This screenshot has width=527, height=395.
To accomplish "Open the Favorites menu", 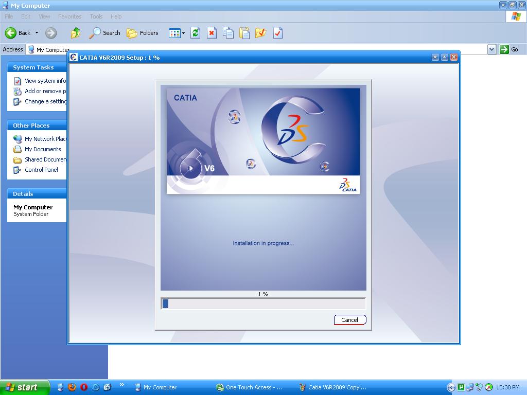I will click(x=69, y=16).
